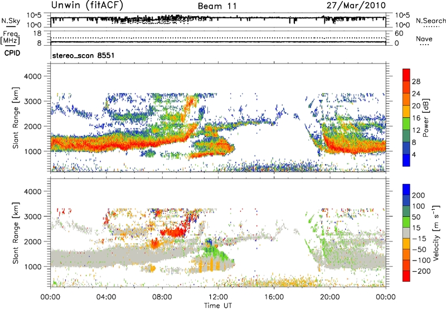
Task: Click the "04:00" time tick label
Action: [106, 297]
